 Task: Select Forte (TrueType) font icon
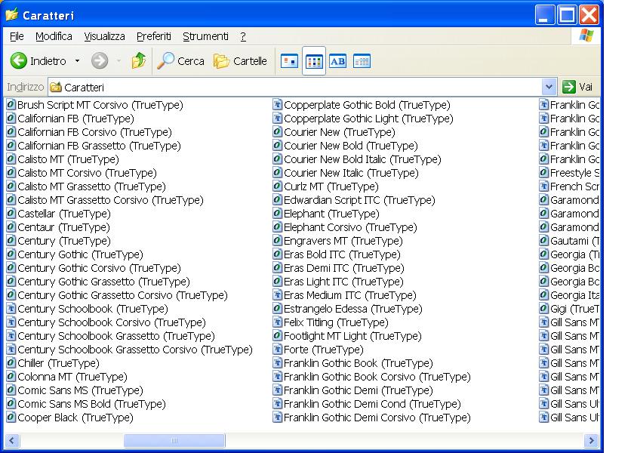pos(278,350)
